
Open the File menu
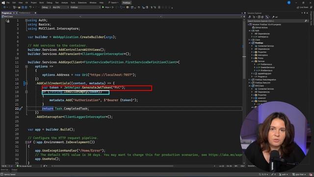[x=8, y=2]
